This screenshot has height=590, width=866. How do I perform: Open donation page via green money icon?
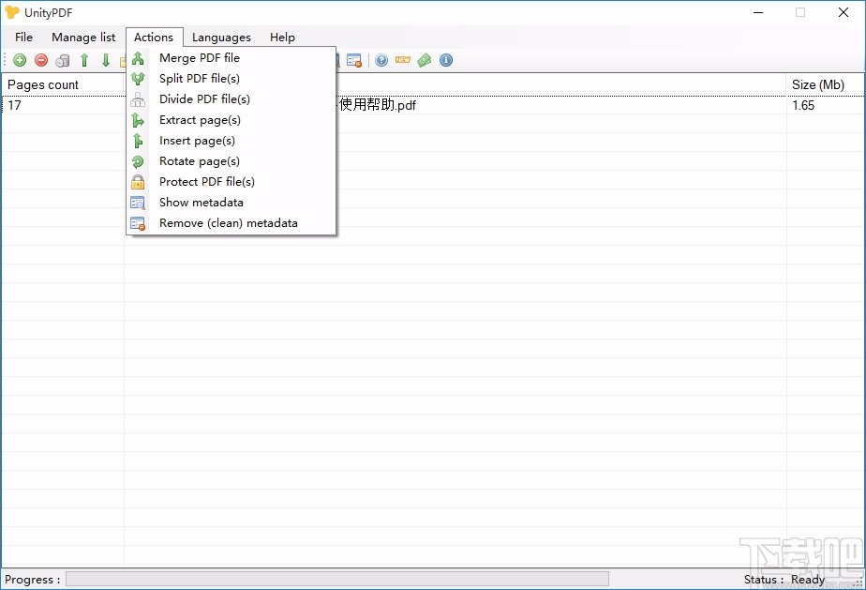(424, 59)
